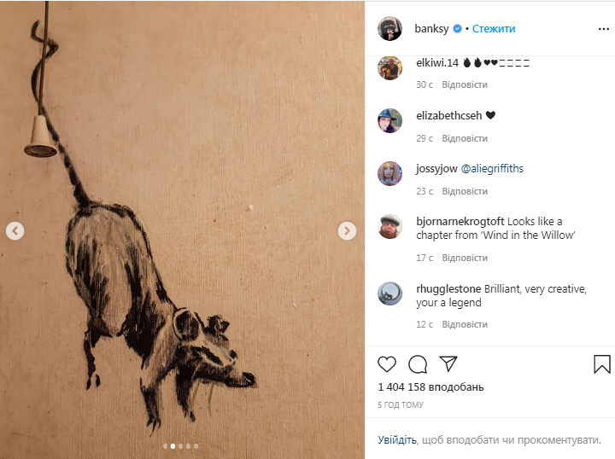Image resolution: width=615 pixels, height=459 pixels.
Task: Click the Увійдіть login link
Action: tap(397, 440)
